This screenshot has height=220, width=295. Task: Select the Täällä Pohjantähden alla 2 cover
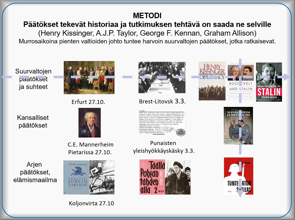[152, 177]
